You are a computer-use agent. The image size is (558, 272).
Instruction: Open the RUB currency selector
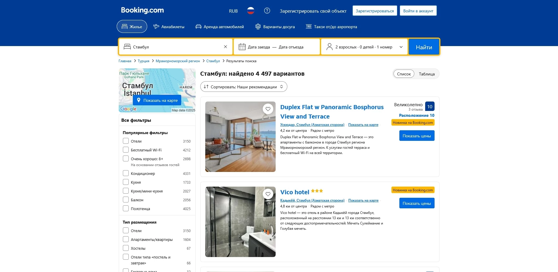tap(233, 11)
